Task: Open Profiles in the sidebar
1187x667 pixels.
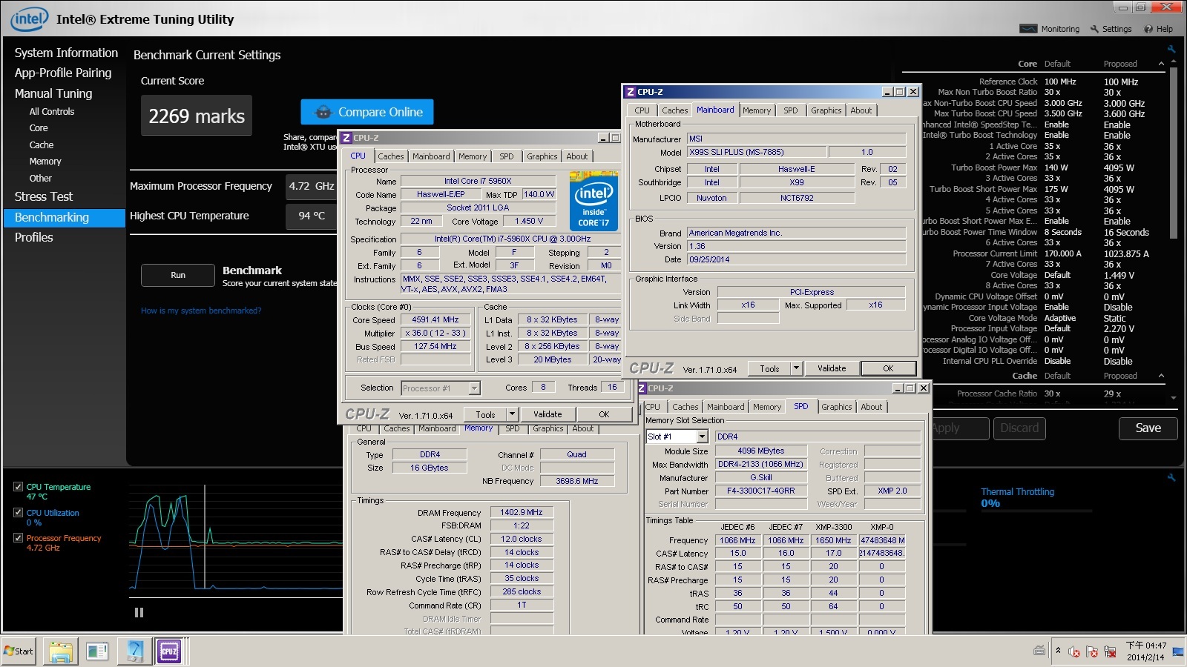Action: (x=34, y=237)
